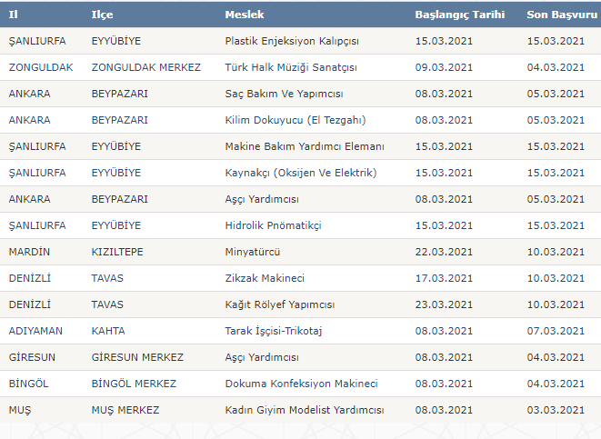This screenshot has height=439, width=601.
Task: Click the Il column header
Action: pos(13,15)
